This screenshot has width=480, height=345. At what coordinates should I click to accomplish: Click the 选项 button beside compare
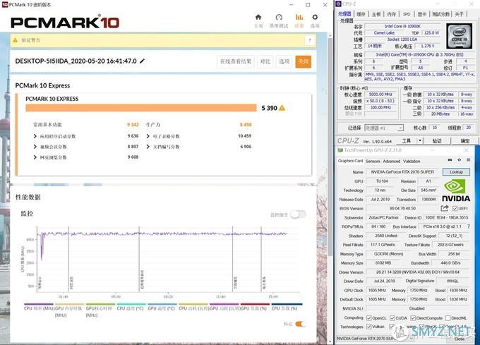click(284, 61)
